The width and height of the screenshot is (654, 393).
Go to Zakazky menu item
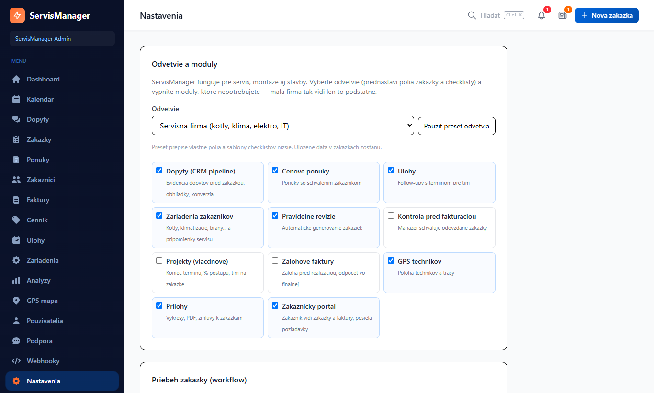62,139
